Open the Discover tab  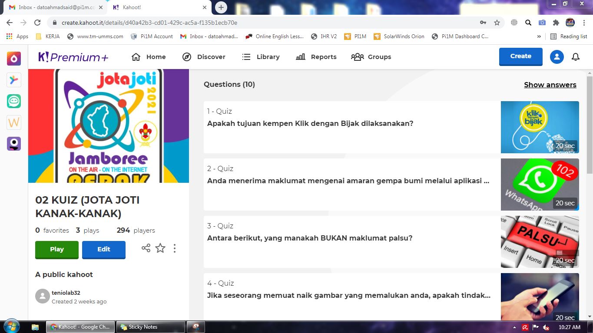204,57
